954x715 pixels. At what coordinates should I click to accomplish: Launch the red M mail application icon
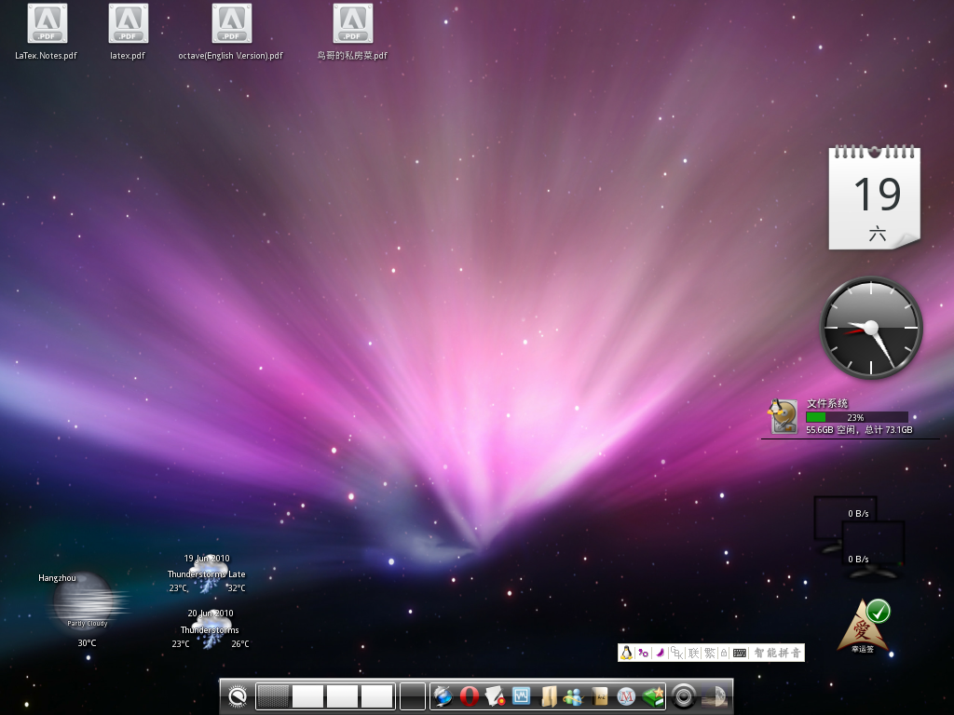(626, 696)
